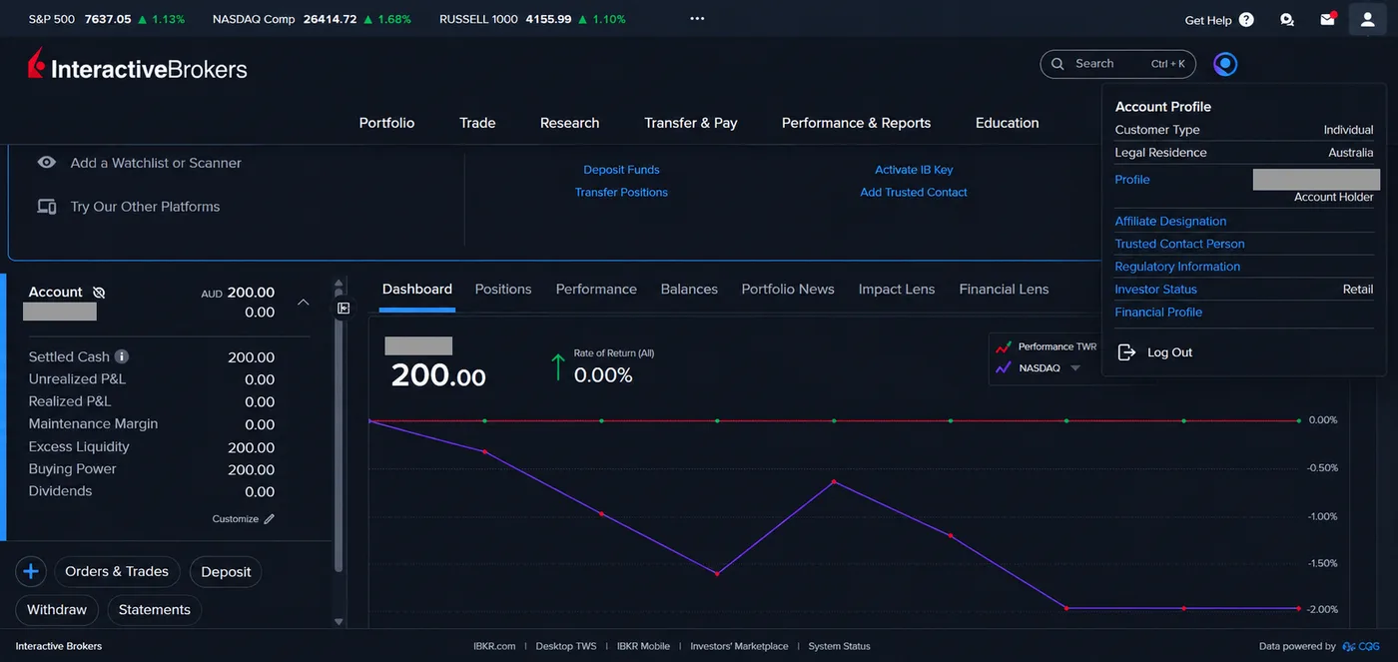Image resolution: width=1398 pixels, height=662 pixels.
Task: Open the Trade menu
Action: [477, 123]
